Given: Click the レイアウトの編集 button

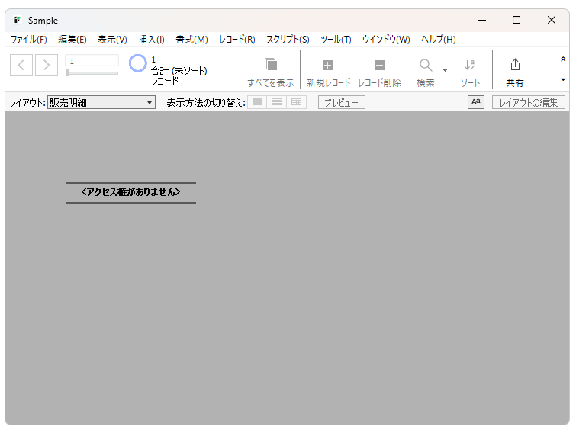Looking at the screenshot, I should click(529, 102).
